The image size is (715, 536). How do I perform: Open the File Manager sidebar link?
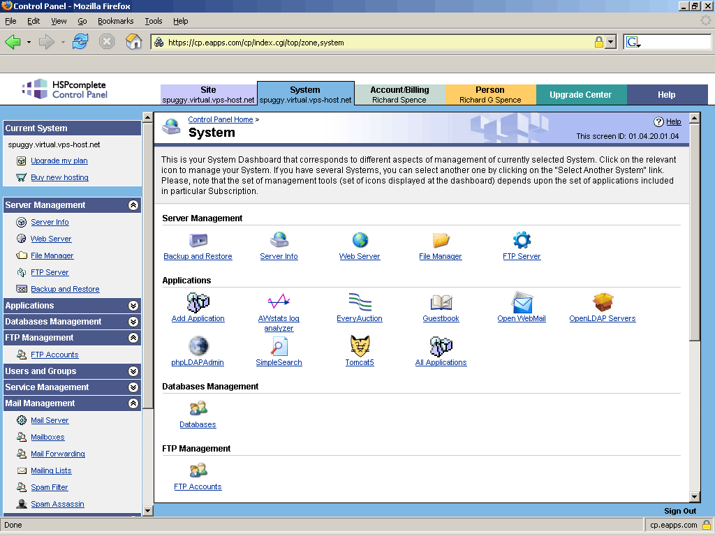tap(52, 255)
